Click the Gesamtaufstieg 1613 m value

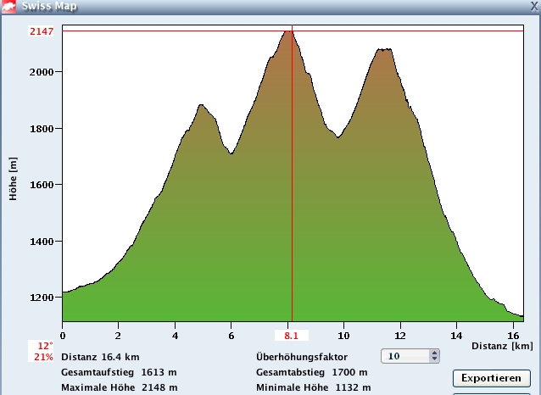[119, 372]
